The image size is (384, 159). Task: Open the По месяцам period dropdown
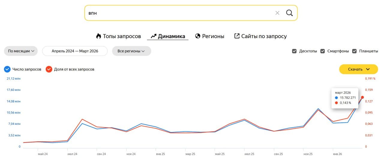(21, 51)
